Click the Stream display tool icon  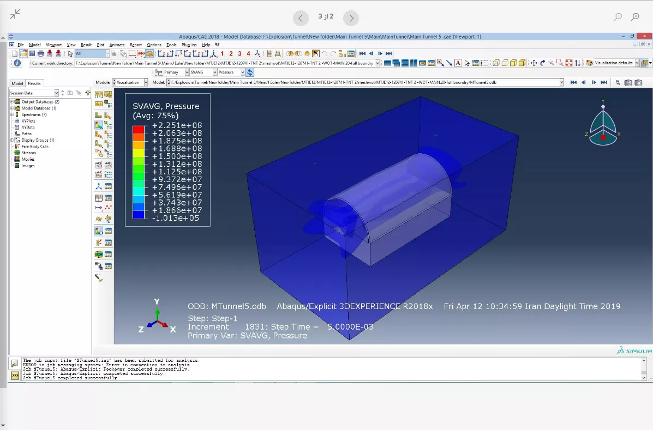tap(99, 254)
